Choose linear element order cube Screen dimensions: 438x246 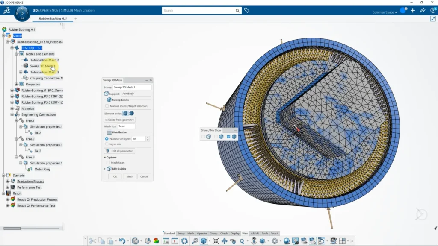pos(125,114)
